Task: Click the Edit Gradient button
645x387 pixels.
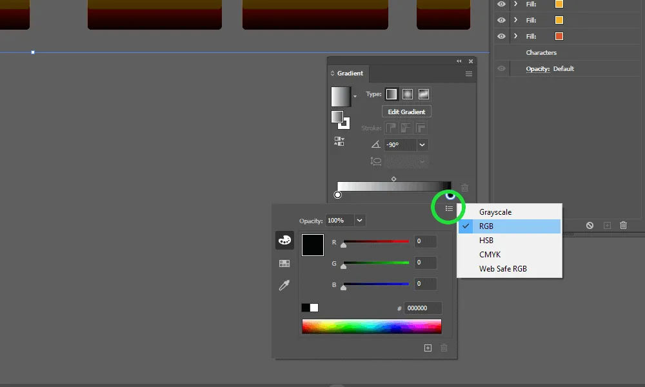Action: click(406, 112)
